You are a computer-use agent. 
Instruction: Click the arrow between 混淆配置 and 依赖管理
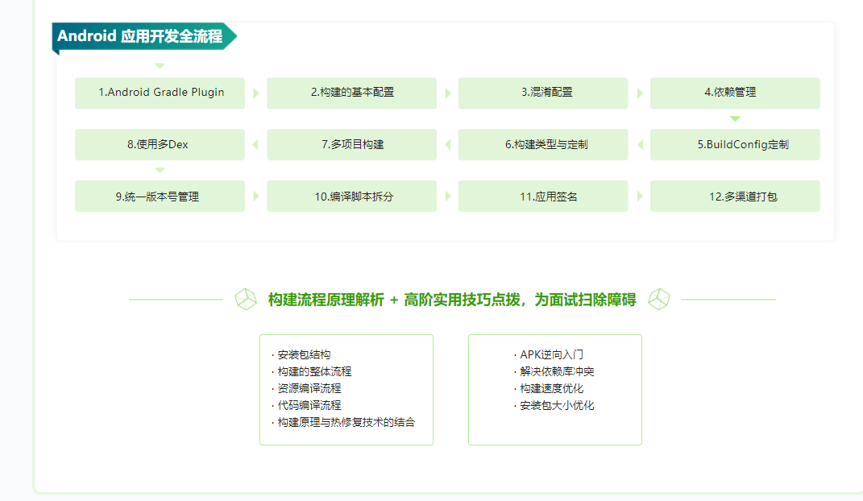pyautogui.click(x=640, y=93)
